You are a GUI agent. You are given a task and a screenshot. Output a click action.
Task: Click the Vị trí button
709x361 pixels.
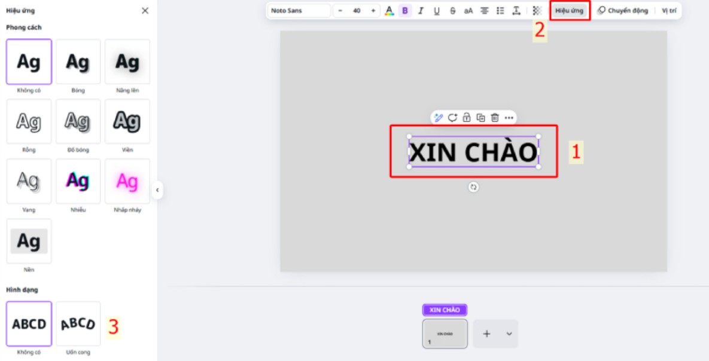click(669, 11)
